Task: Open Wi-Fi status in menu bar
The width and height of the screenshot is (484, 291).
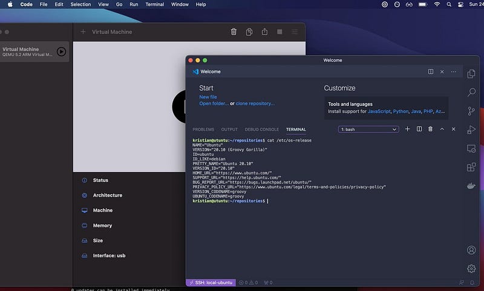Action: 437,4
